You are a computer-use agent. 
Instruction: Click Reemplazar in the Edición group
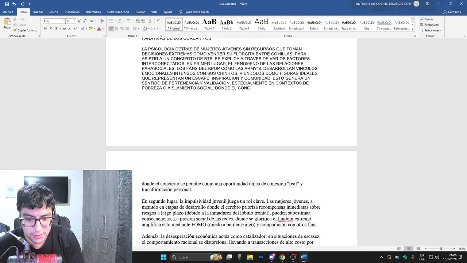pyautogui.click(x=429, y=25)
